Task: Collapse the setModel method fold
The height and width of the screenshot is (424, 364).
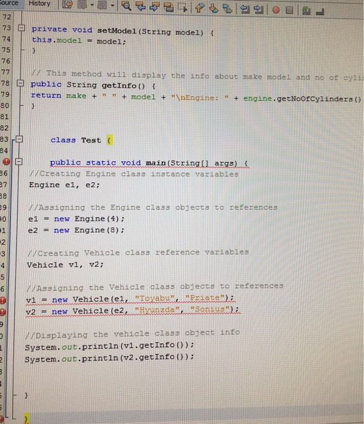Action: (x=21, y=28)
